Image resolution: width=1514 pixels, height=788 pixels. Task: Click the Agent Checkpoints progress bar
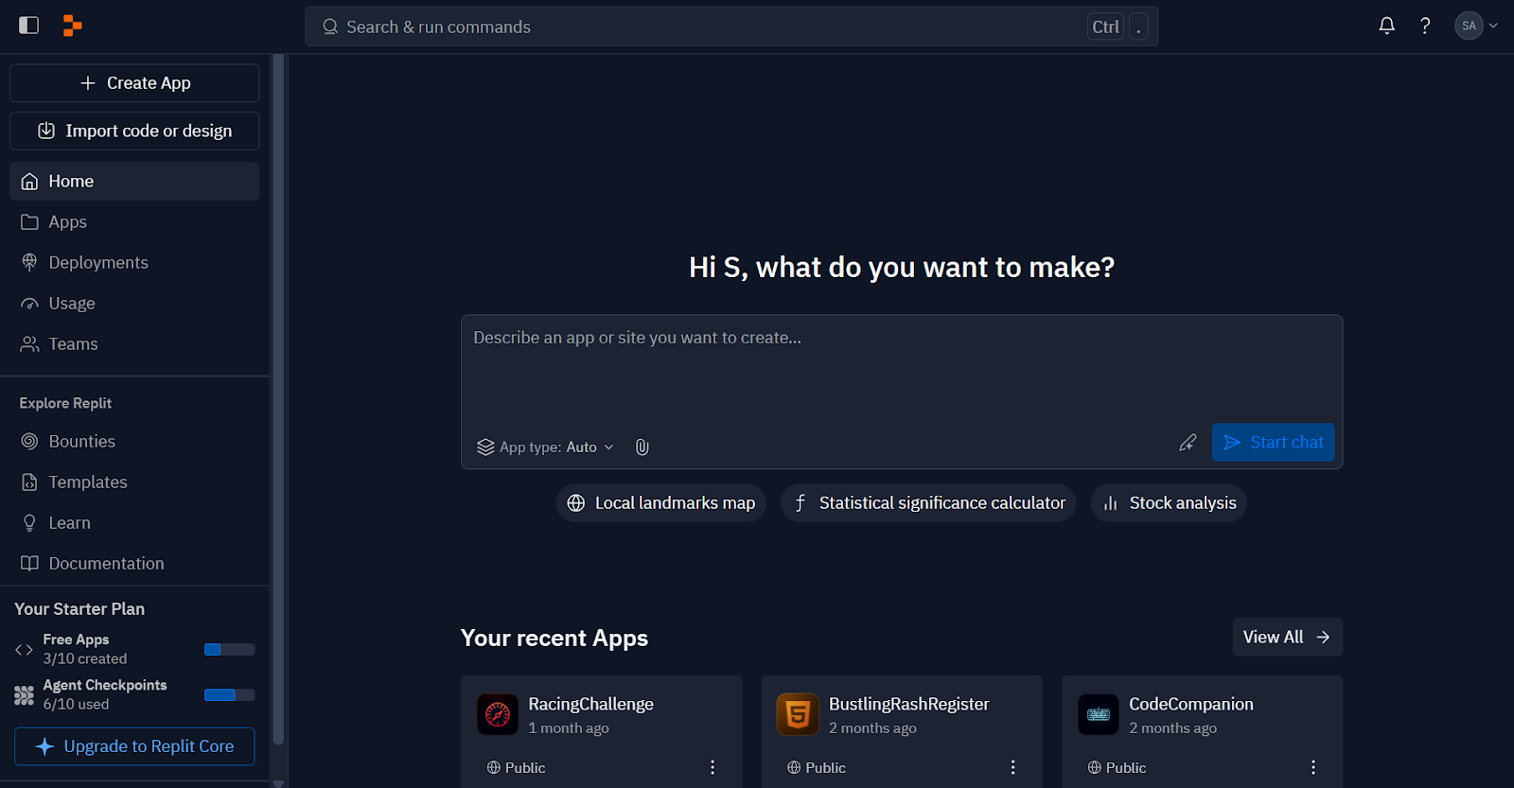pyautogui.click(x=229, y=694)
